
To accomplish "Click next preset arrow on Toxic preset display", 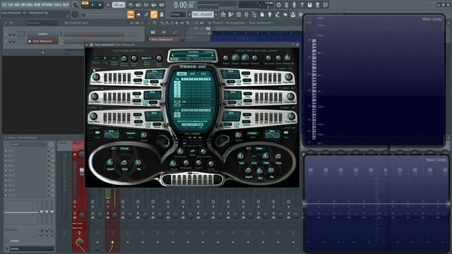I will [213, 56].
